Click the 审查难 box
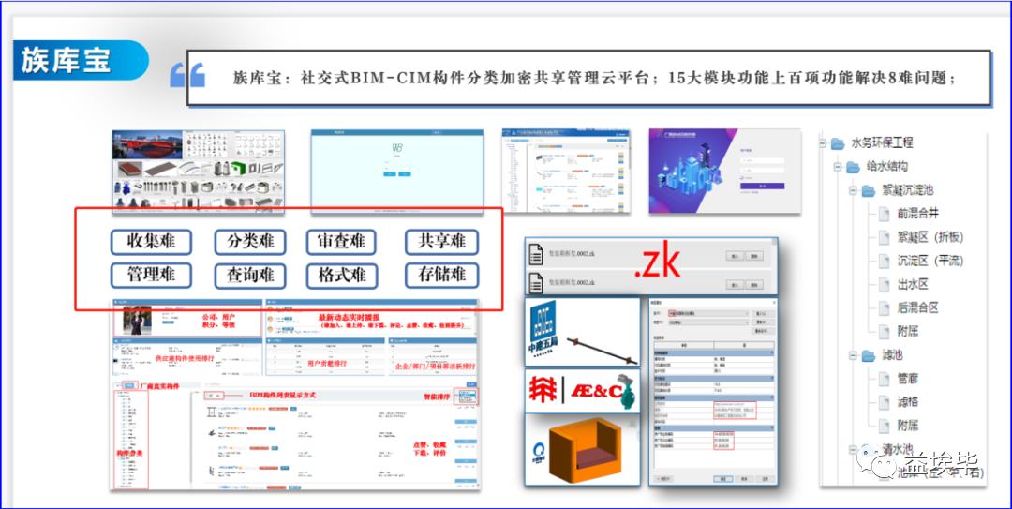The height and width of the screenshot is (509, 1012). (341, 242)
